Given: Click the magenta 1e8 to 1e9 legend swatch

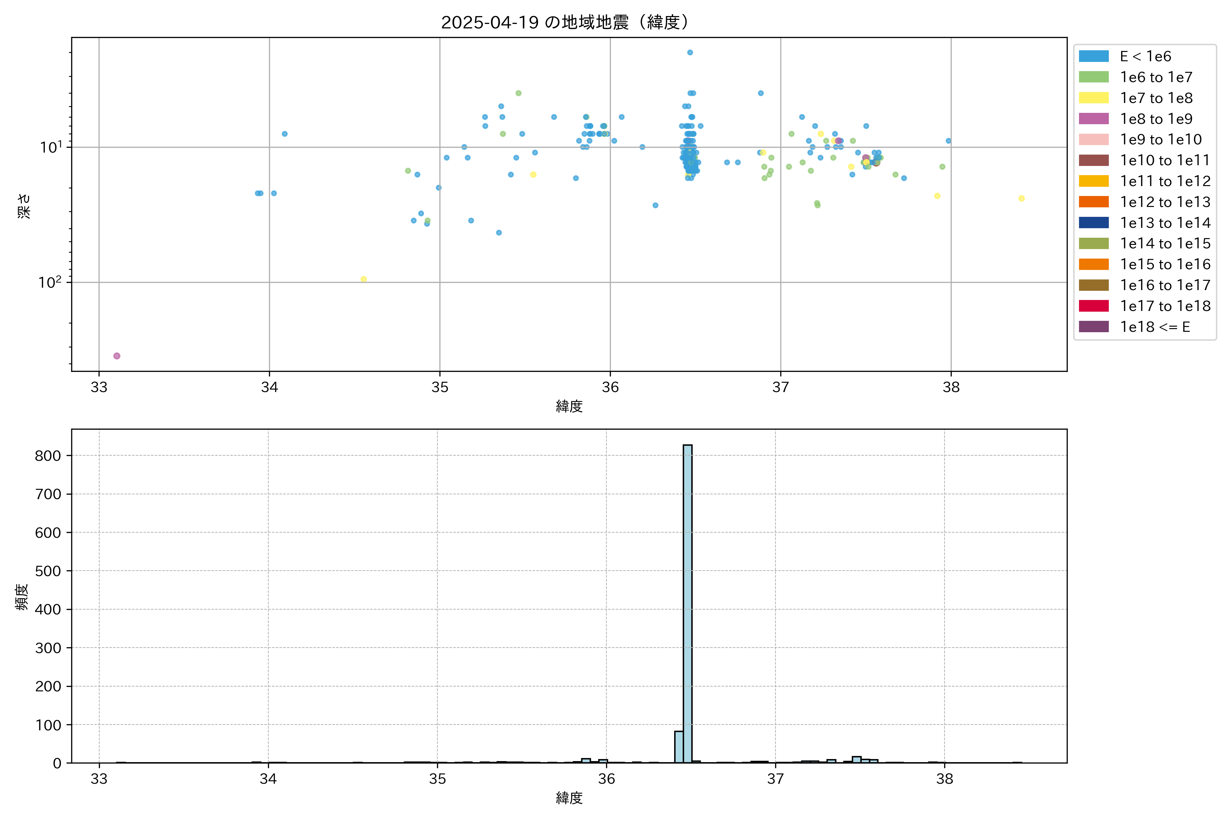Looking at the screenshot, I should [1093, 119].
